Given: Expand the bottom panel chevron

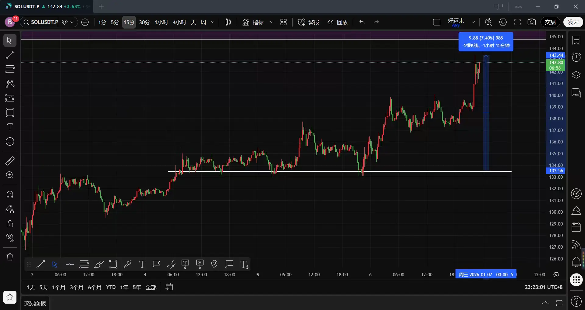Looking at the screenshot, I should [x=545, y=303].
